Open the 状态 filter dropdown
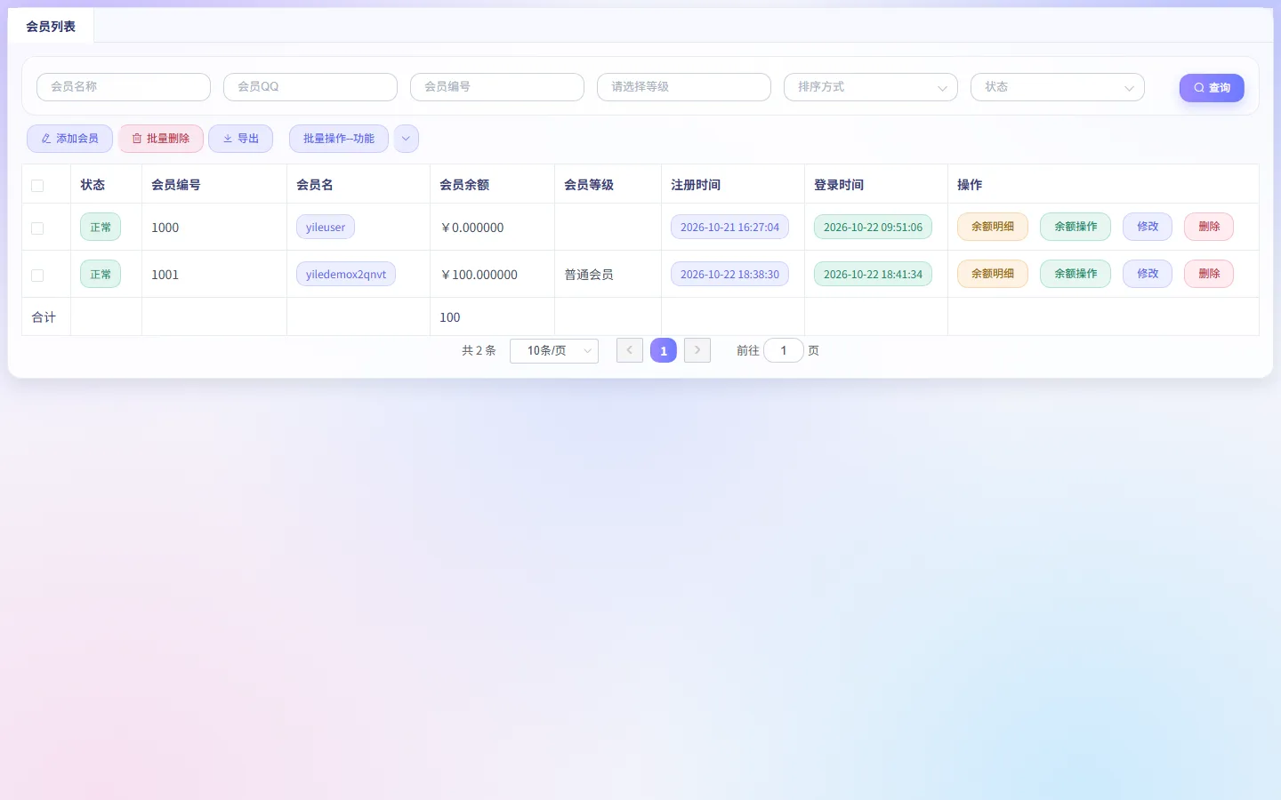 (1058, 87)
